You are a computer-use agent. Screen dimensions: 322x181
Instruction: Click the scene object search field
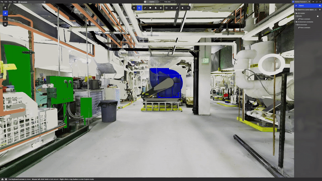[306, 10]
